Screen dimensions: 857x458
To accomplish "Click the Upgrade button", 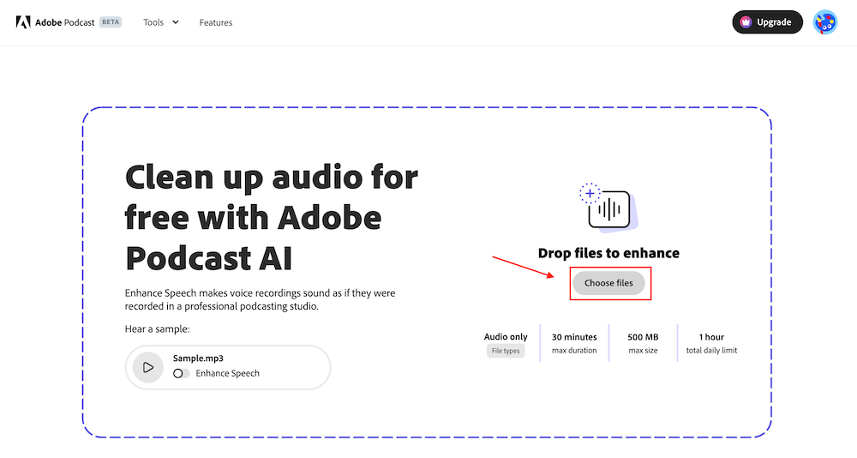I will coord(767,22).
